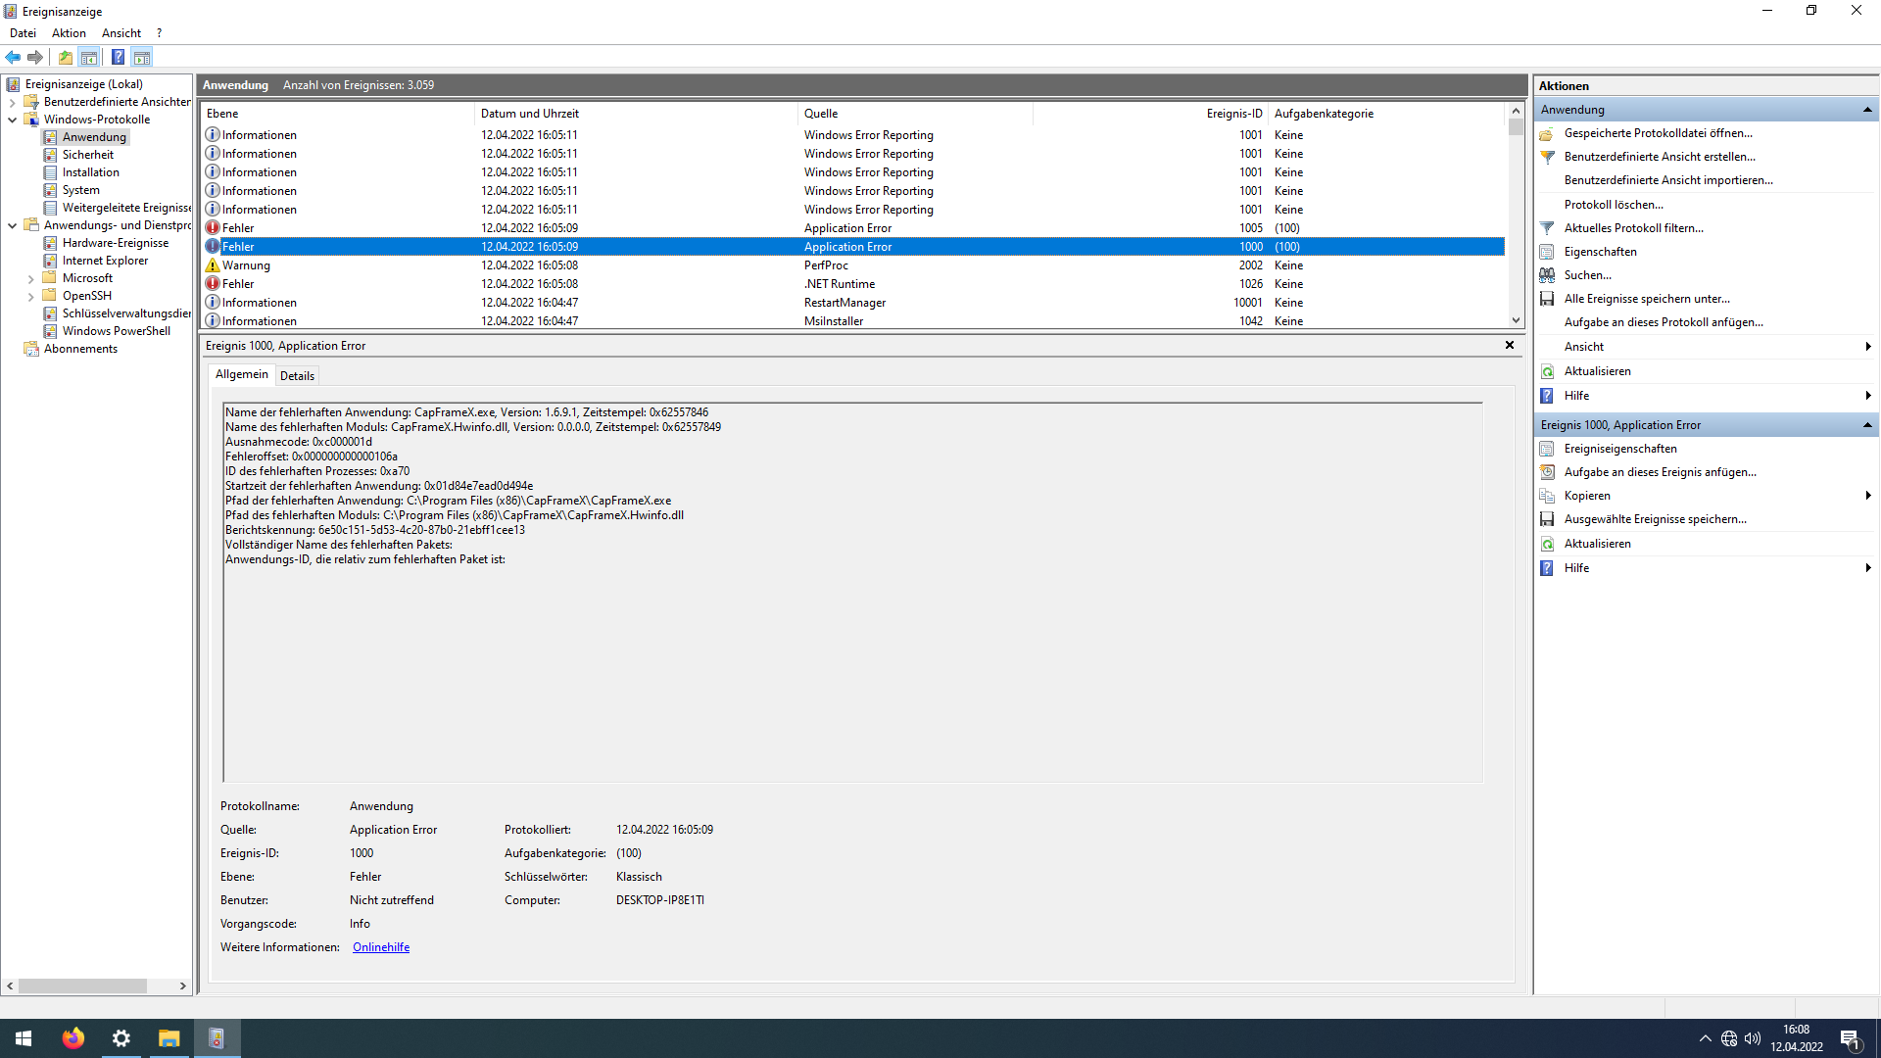
Task: Open the Aktion menu
Action: (x=69, y=33)
